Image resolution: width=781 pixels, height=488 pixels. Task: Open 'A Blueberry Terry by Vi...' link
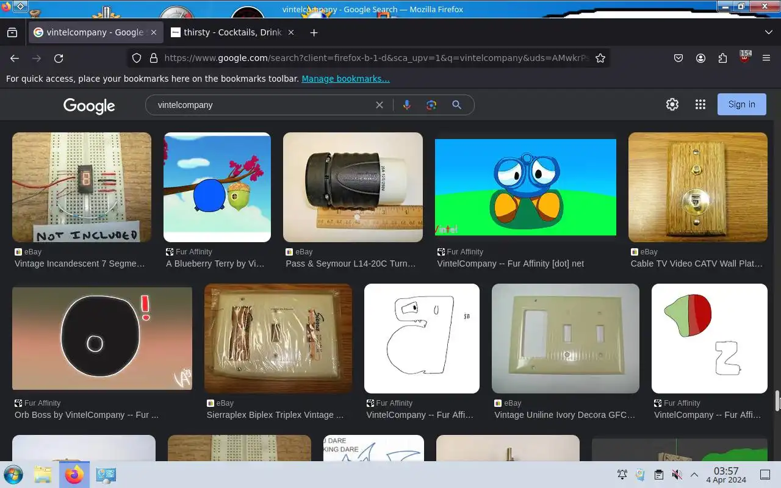click(x=215, y=264)
